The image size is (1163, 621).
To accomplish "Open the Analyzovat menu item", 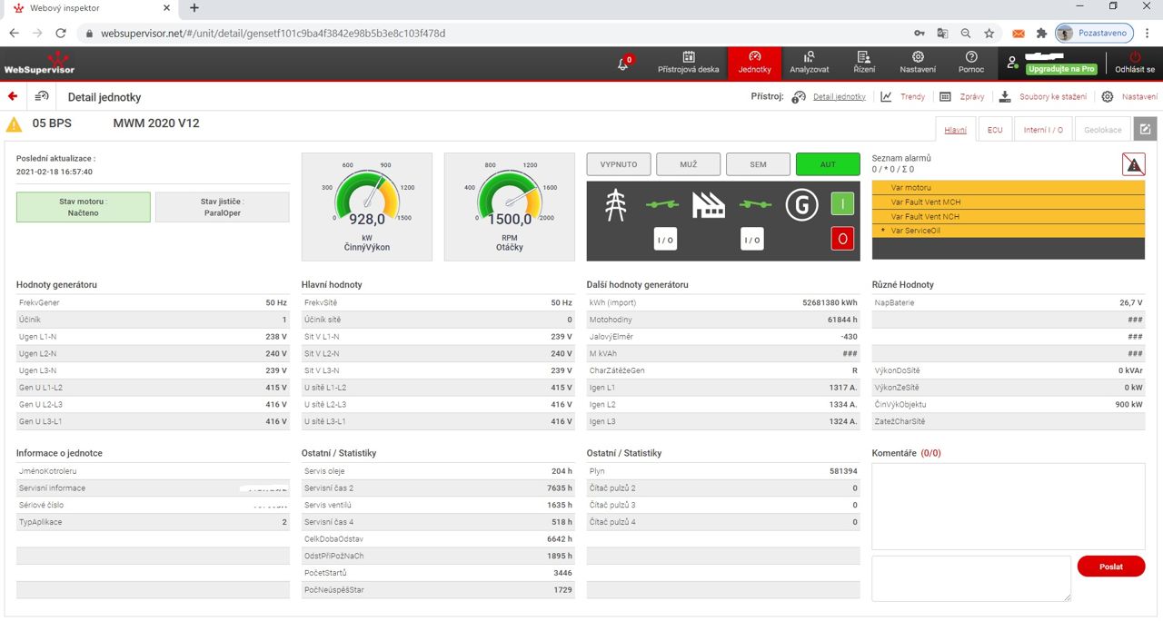I will (x=809, y=63).
